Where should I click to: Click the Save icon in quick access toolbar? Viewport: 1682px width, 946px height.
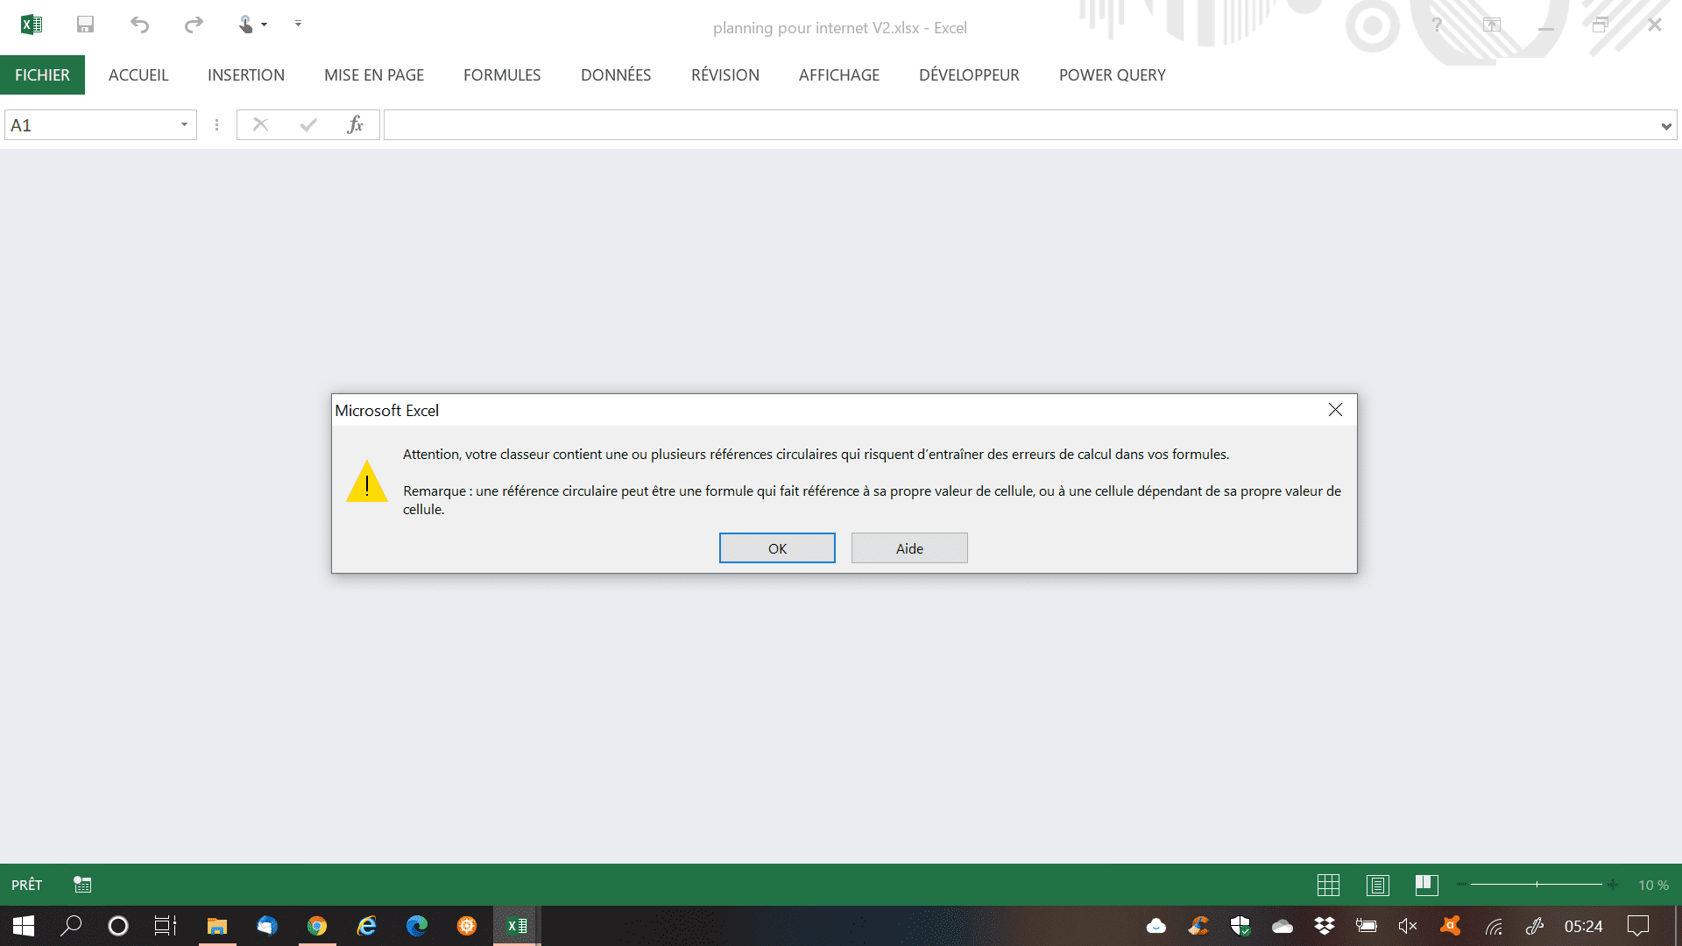[85, 25]
